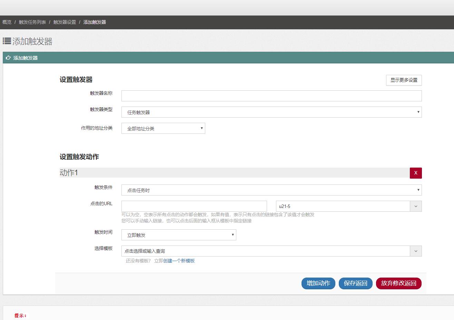The width and height of the screenshot is (454, 320).
Task: Navigate to 触发器设置 breadcrumb
Action: point(65,22)
